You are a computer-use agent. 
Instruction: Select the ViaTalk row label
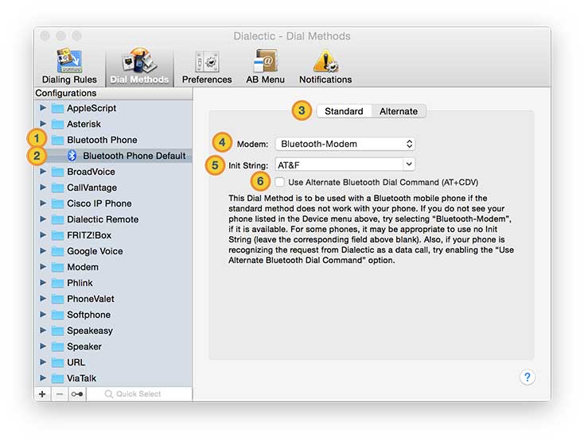[82, 378]
